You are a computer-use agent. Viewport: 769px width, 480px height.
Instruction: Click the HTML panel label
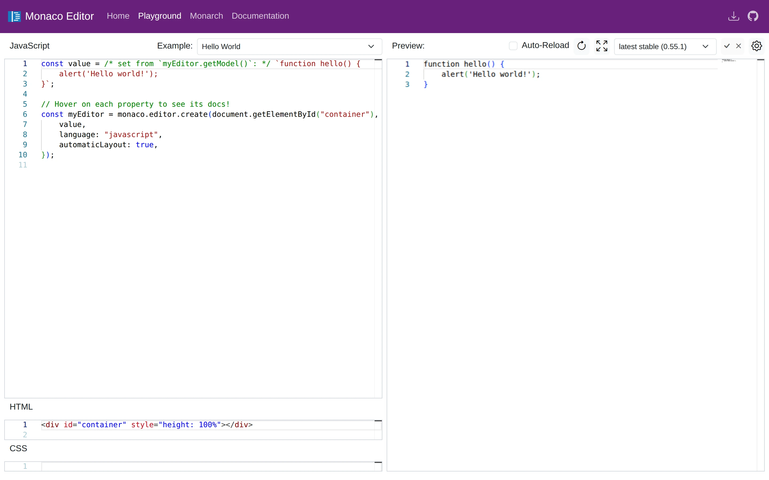tap(21, 407)
